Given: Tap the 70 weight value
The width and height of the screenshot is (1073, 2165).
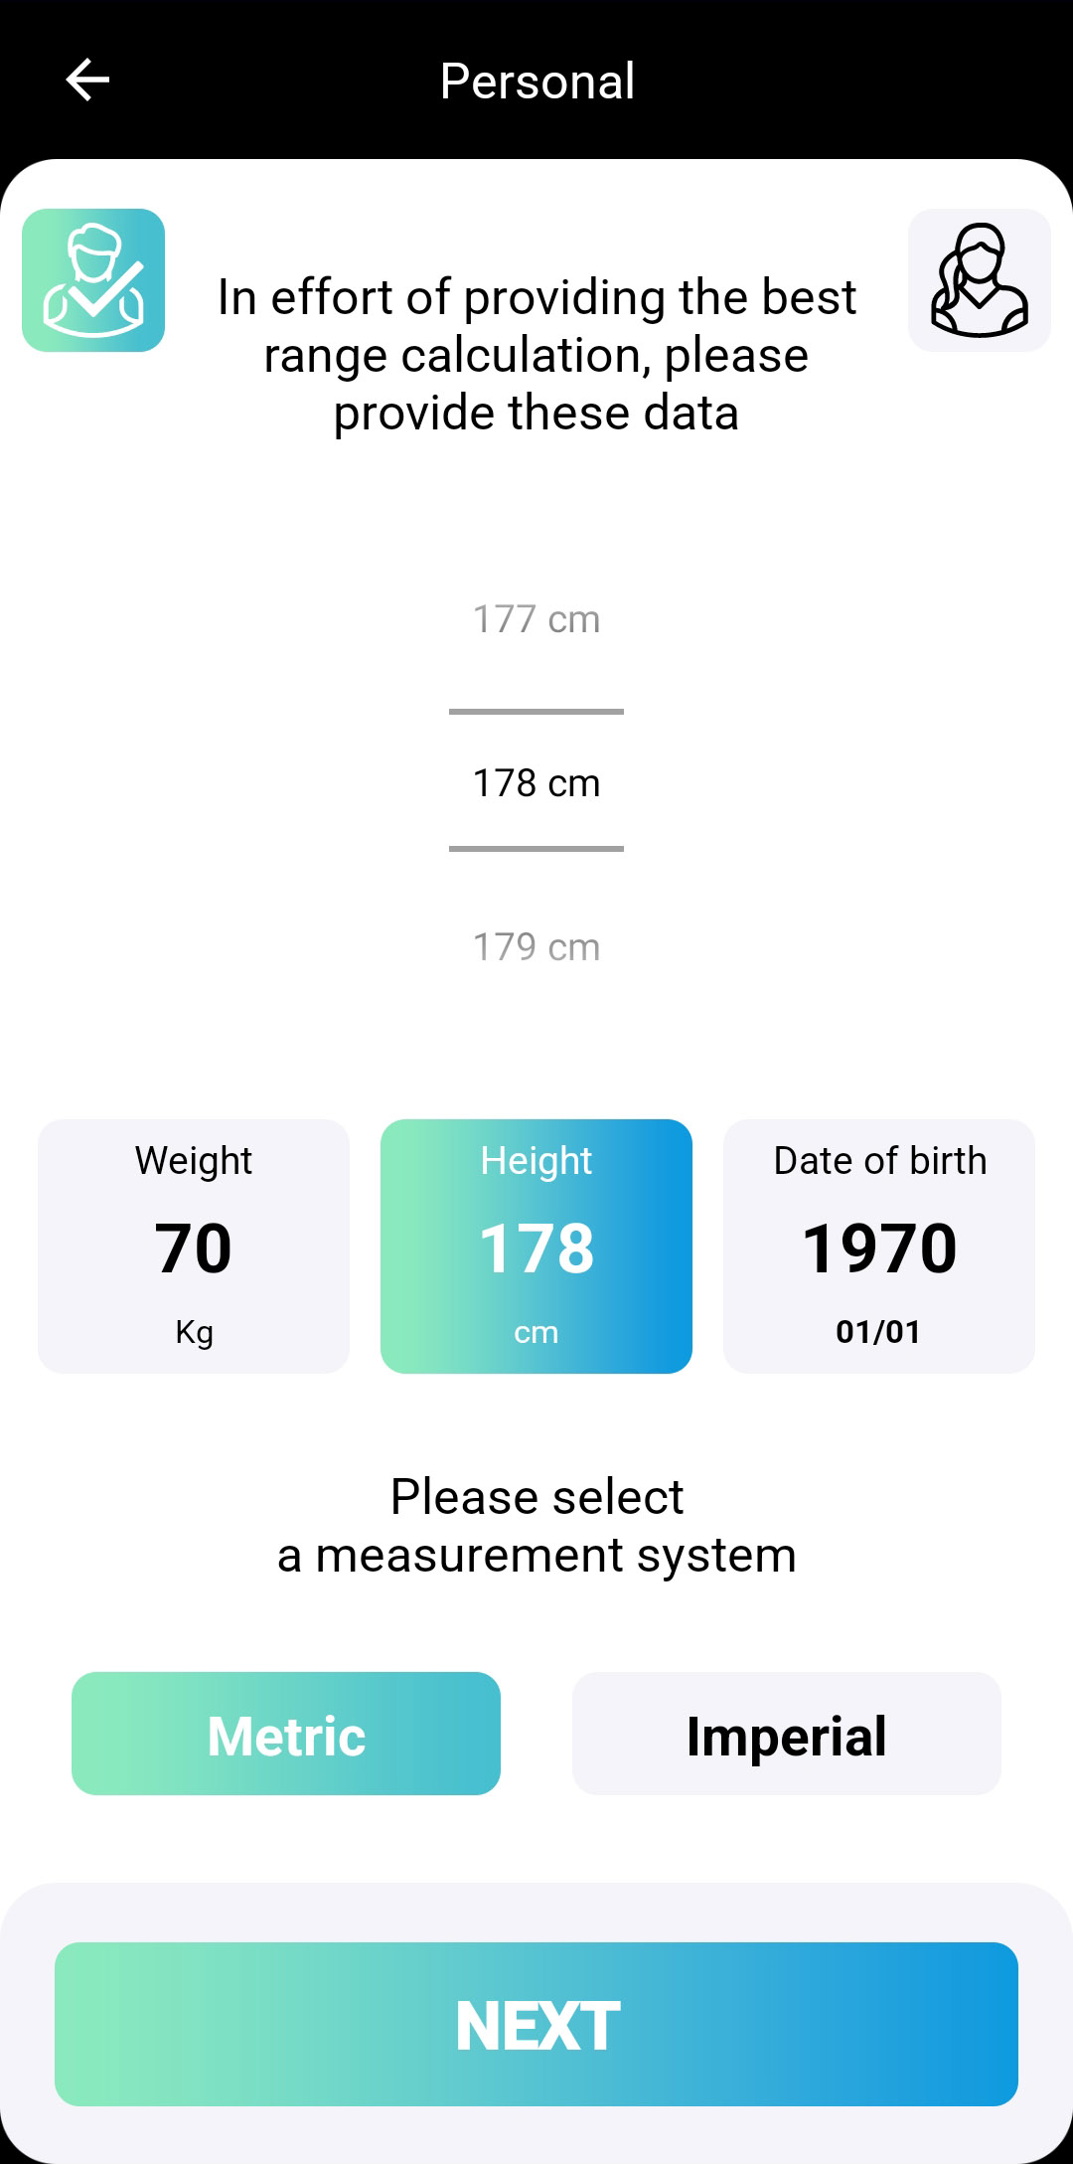Looking at the screenshot, I should [x=194, y=1249].
